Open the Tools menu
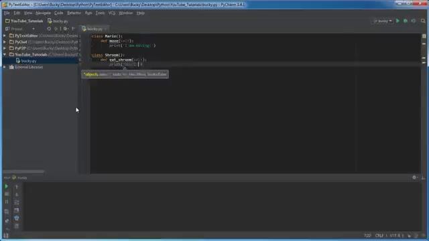 pyautogui.click(x=100, y=13)
